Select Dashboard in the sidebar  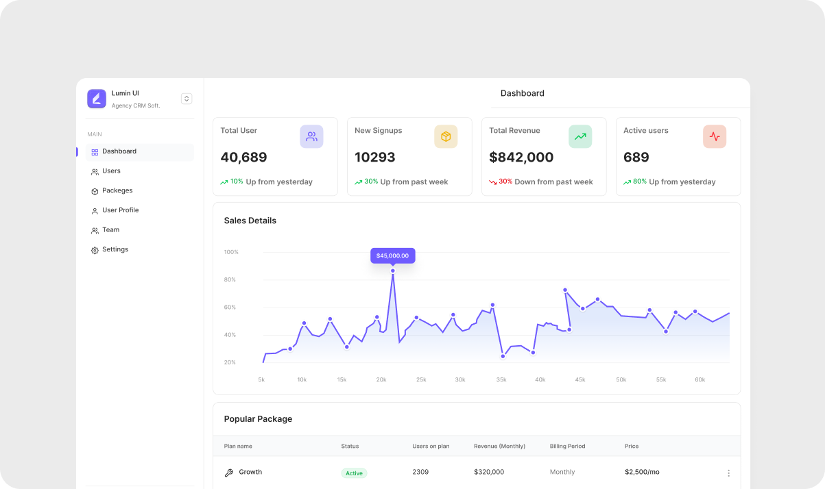(x=119, y=151)
